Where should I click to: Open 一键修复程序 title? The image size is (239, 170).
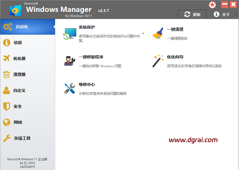(x=91, y=57)
